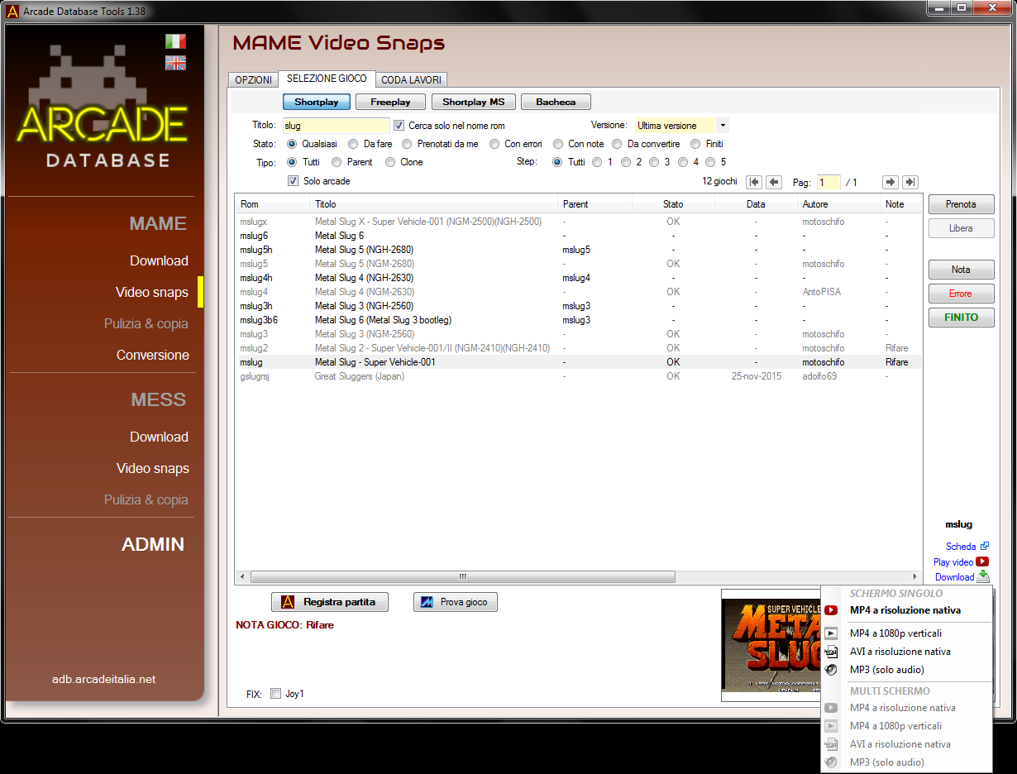The image size is (1017, 774).
Task: Click the previous page arrow icon
Action: (774, 182)
